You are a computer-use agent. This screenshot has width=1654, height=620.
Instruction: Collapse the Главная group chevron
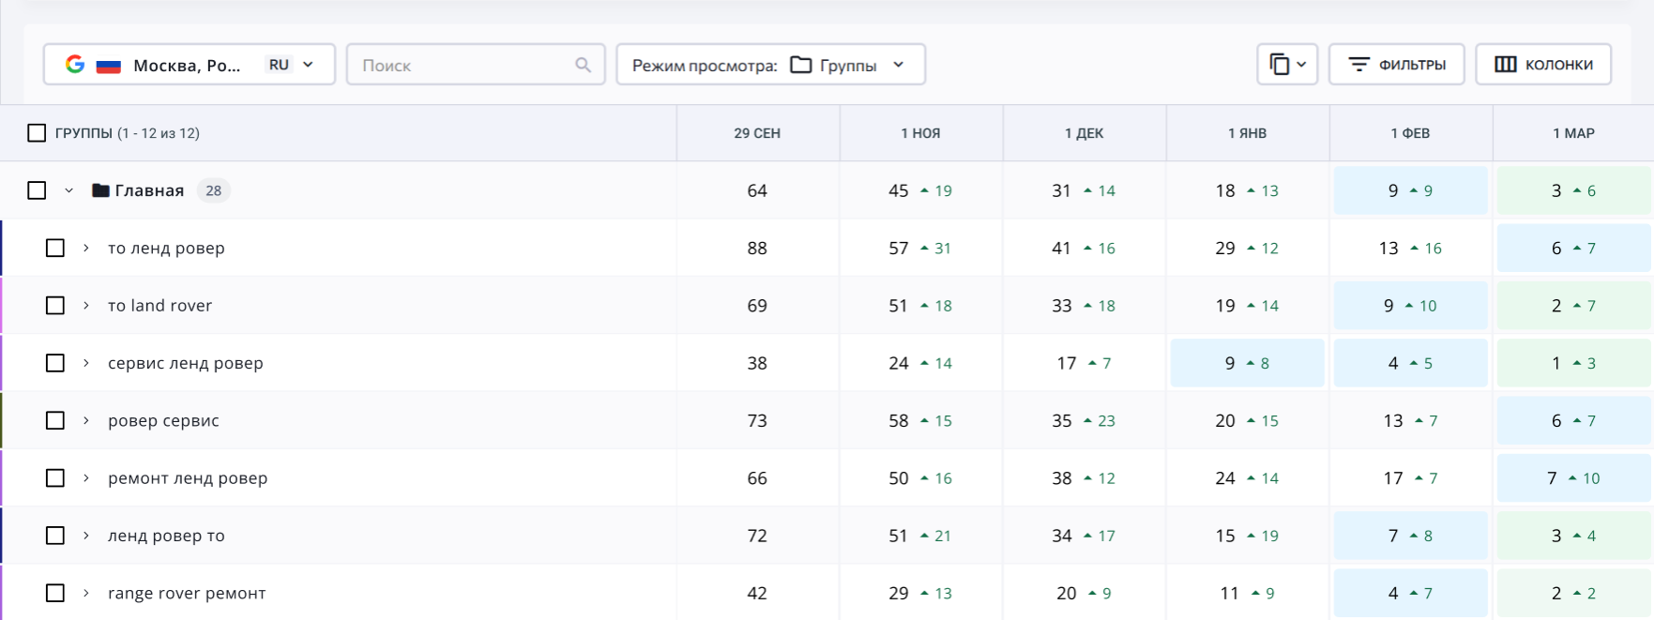[68, 190]
